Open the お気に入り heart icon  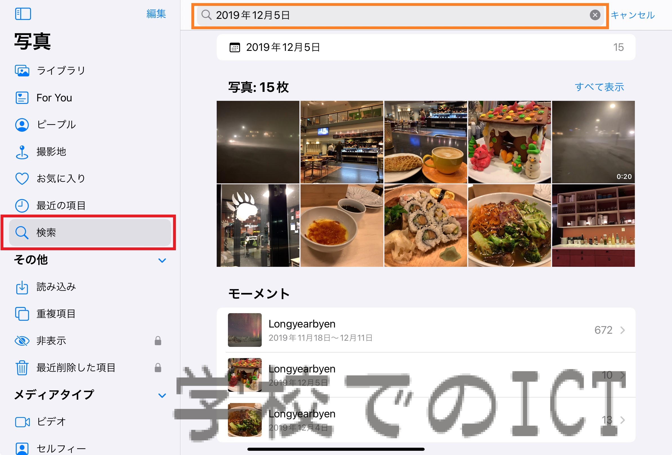(22, 179)
